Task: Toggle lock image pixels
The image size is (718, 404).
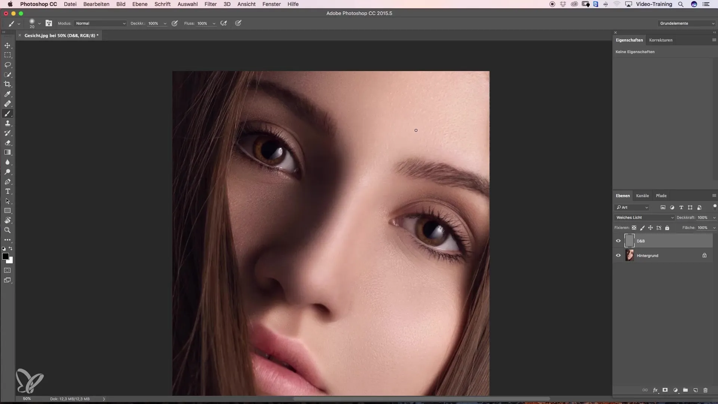Action: point(642,228)
